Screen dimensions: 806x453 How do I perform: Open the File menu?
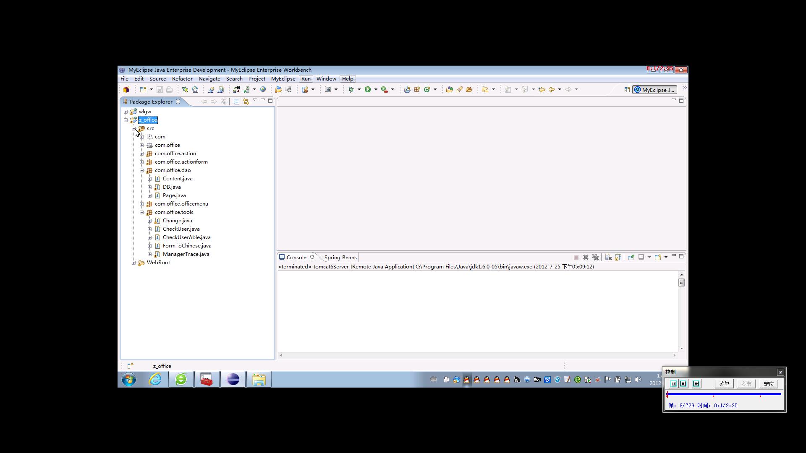coord(125,79)
